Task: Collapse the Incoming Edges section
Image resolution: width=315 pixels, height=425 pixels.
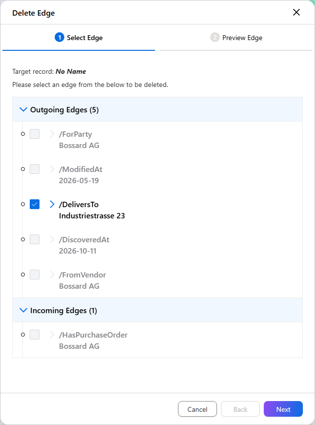Action: [24, 310]
